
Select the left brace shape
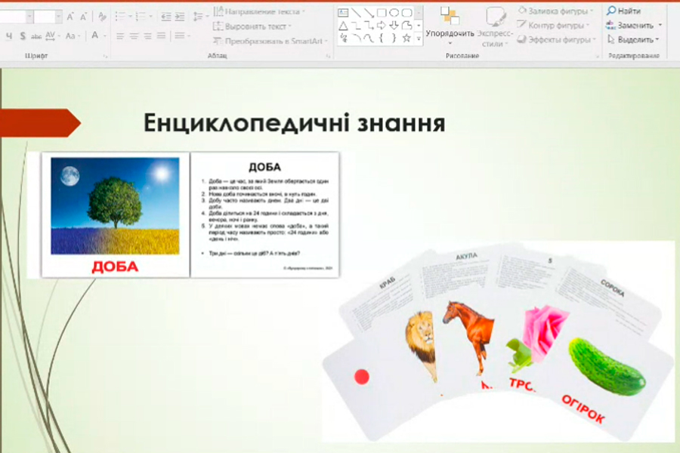pyautogui.click(x=382, y=39)
